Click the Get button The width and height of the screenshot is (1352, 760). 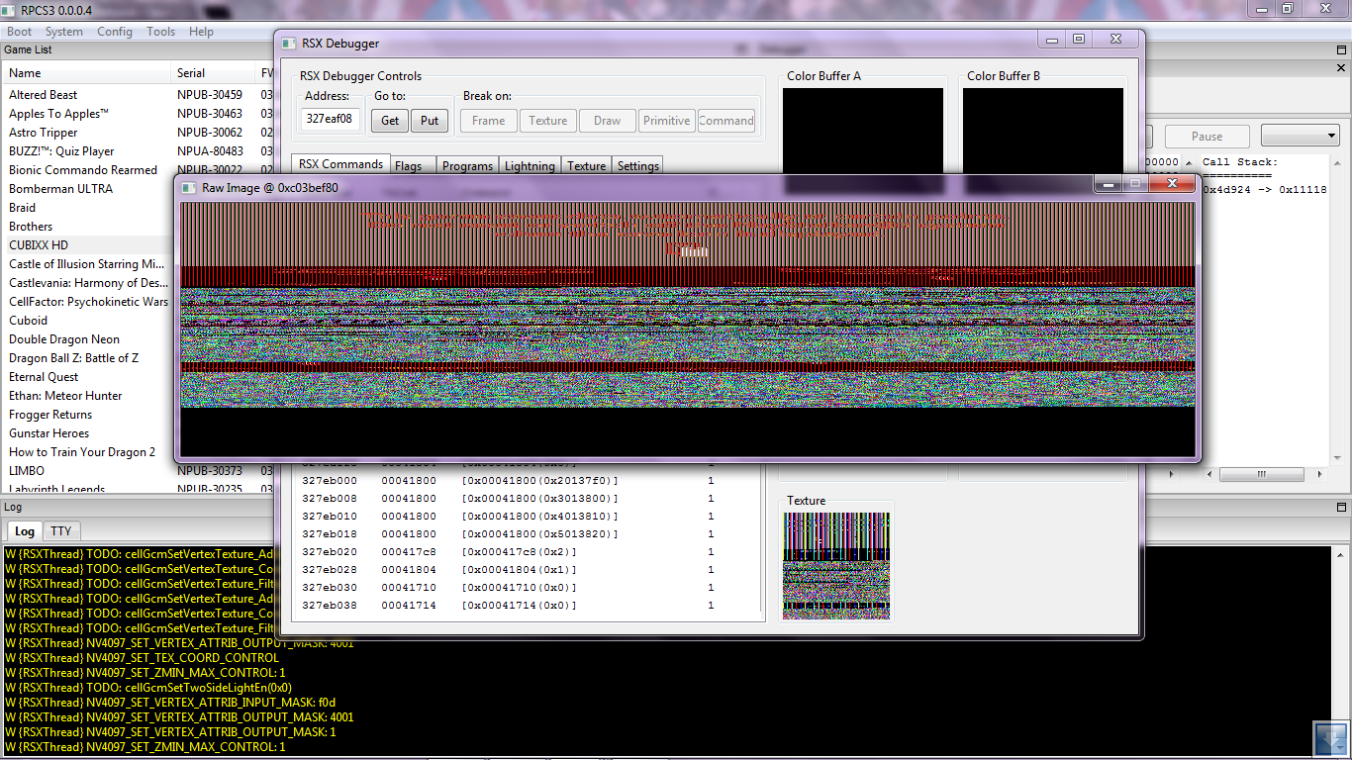(x=390, y=121)
